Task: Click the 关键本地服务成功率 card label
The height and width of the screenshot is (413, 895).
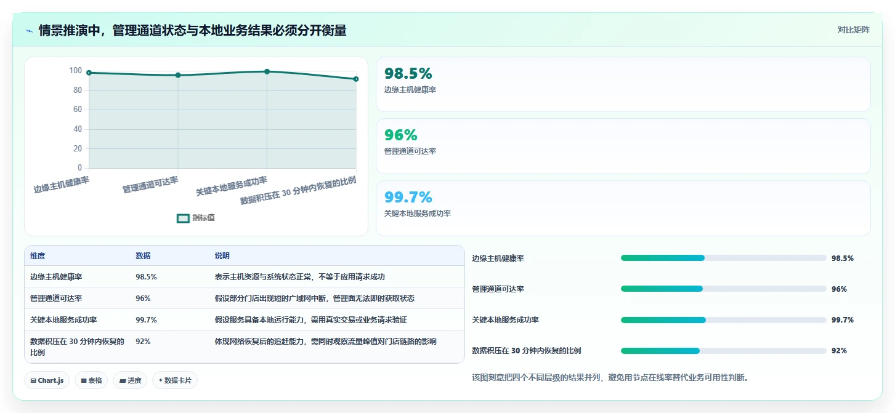Action: [418, 214]
